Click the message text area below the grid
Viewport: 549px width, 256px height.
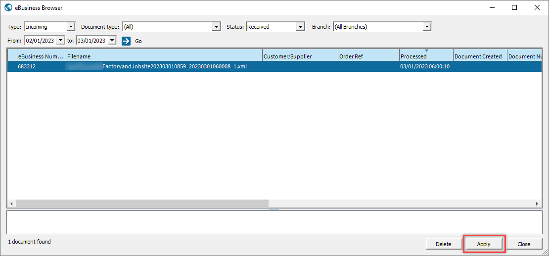coord(274,222)
